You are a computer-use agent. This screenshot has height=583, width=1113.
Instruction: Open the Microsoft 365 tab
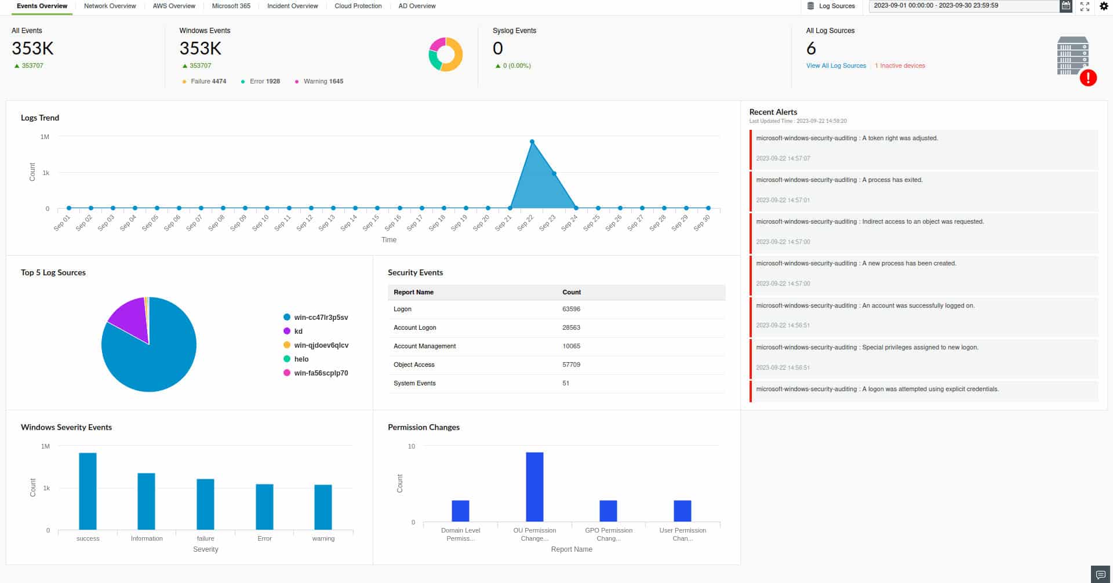pyautogui.click(x=231, y=6)
